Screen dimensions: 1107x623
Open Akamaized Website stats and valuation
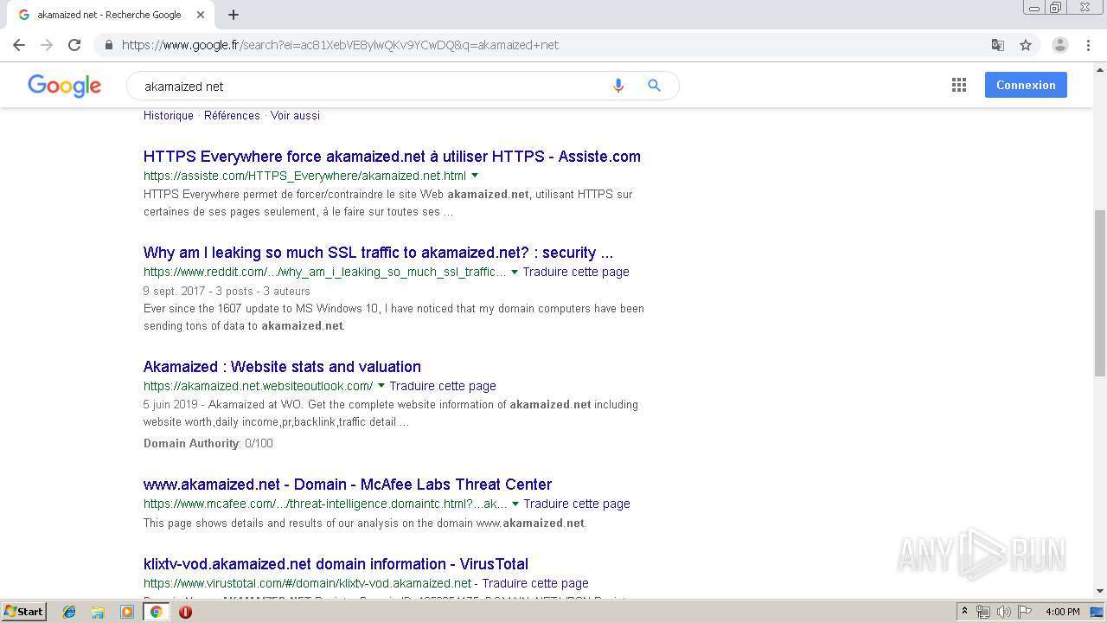click(x=282, y=367)
